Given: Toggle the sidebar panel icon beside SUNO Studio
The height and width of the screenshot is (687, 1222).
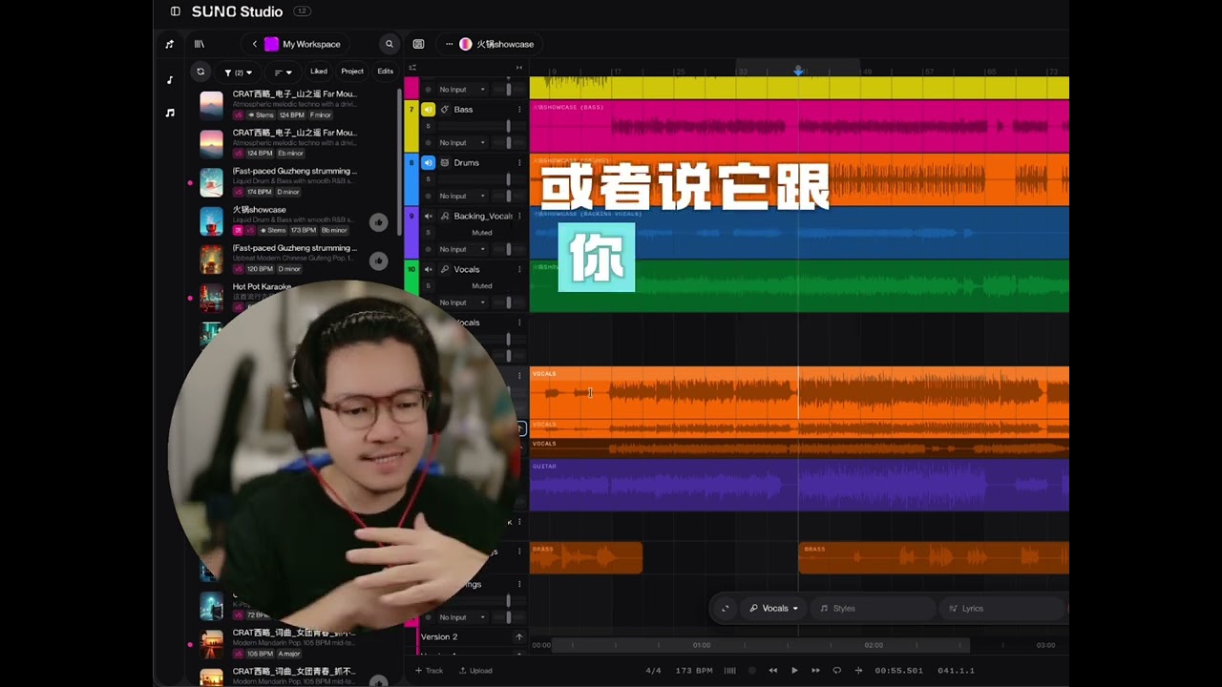Looking at the screenshot, I should tap(175, 11).
